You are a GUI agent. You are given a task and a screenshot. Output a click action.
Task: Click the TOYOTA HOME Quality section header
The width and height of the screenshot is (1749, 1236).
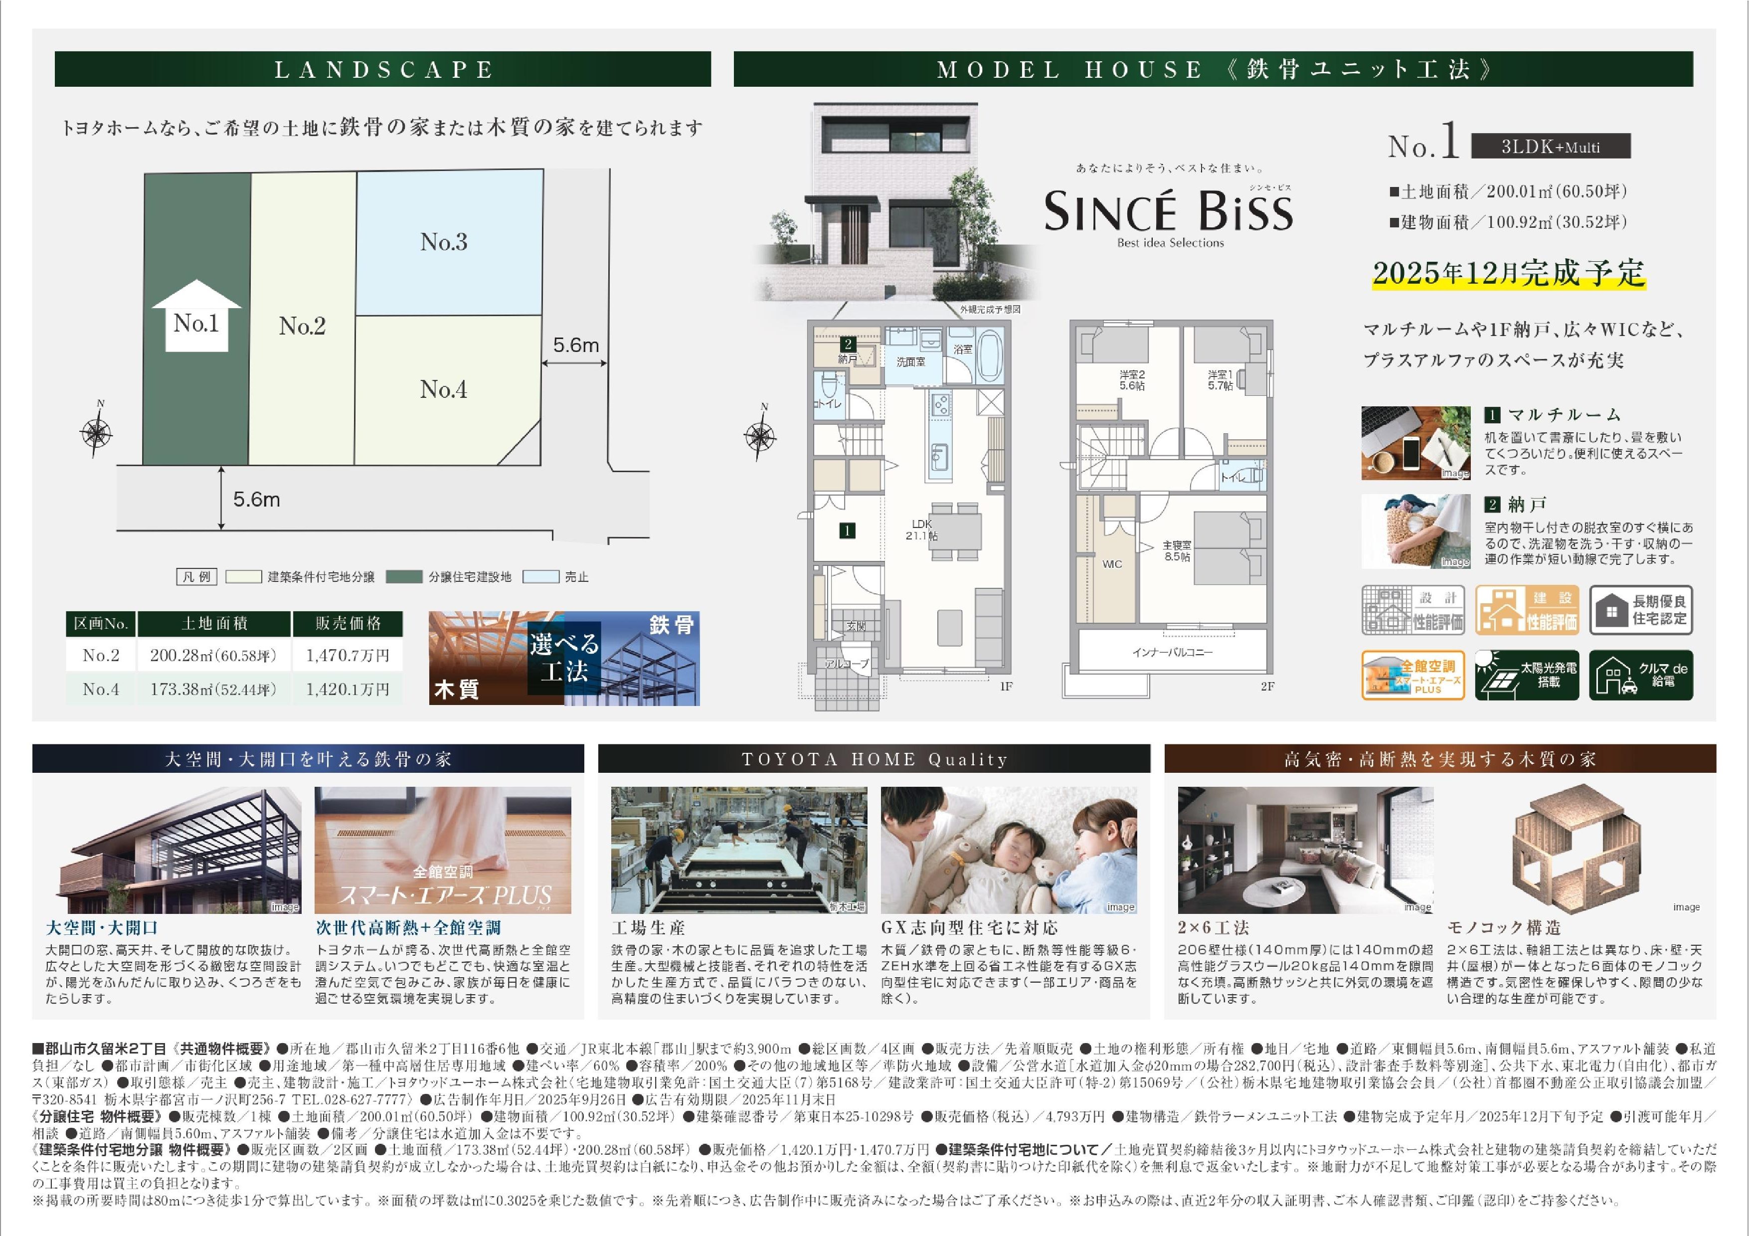pos(874,758)
